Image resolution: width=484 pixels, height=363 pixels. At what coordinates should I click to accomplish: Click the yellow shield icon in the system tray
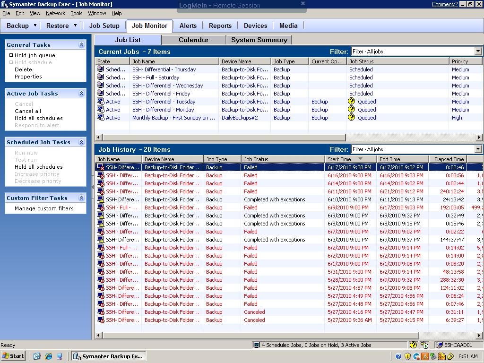(x=407, y=356)
